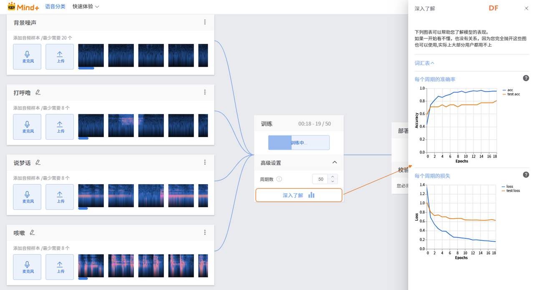The width and height of the screenshot is (534, 290).
Task: Close the 深入了解 side panel
Action: pyautogui.click(x=526, y=8)
